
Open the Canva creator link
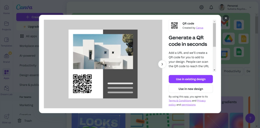click(200, 28)
